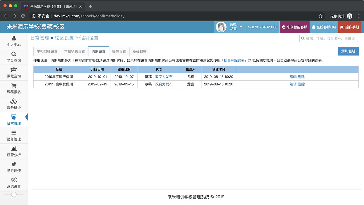Screen dimensions: 364x205
Task: Click the browser back arrow
Action: point(6,16)
